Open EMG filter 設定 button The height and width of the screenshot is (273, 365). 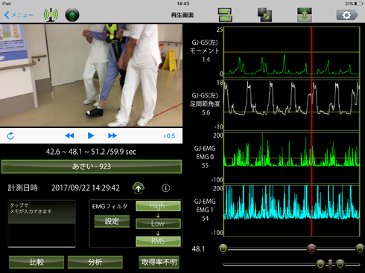pyautogui.click(x=112, y=221)
